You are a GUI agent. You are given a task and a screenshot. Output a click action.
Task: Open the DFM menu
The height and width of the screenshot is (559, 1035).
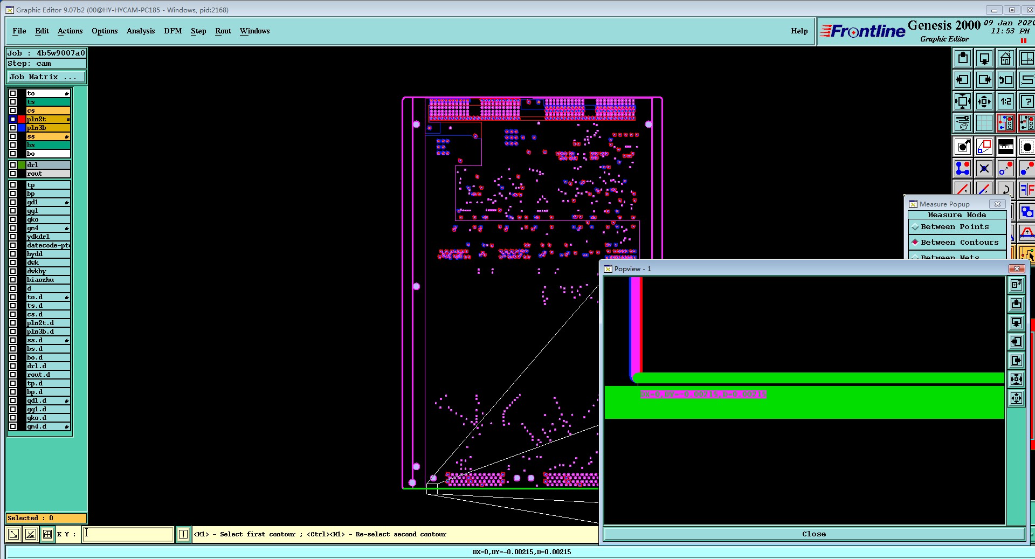click(x=173, y=31)
